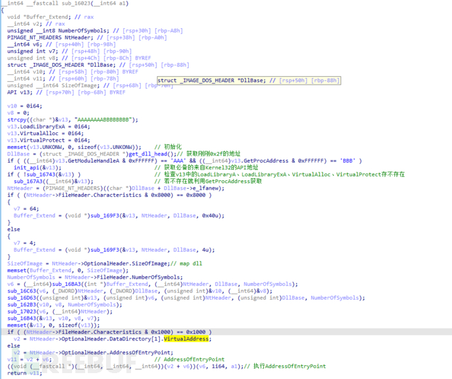The height and width of the screenshot is (379, 452).
Task: Click the API v13 declaration
Action: 22,92
